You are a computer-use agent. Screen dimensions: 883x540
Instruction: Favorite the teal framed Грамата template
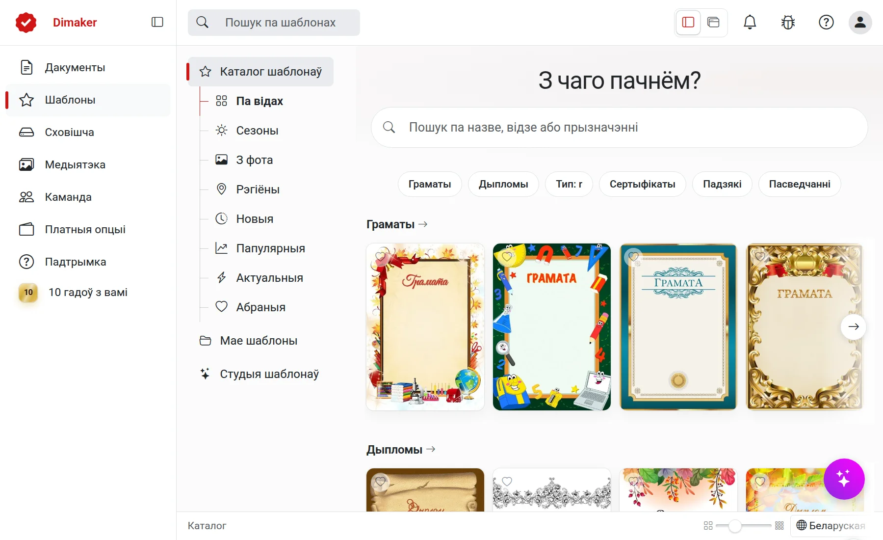(633, 257)
